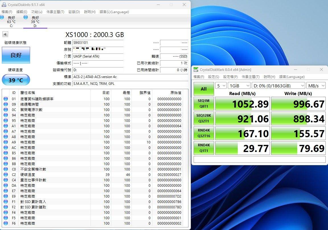Click the 39 °C temperature indicator
The width and height of the screenshot is (328, 230).
click(x=16, y=80)
